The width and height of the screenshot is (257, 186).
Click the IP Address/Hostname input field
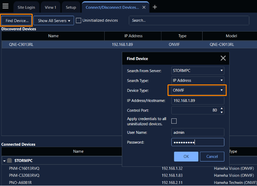coord(198,100)
